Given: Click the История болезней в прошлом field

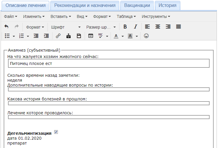Looking at the screenshot, I should pos(109,103).
